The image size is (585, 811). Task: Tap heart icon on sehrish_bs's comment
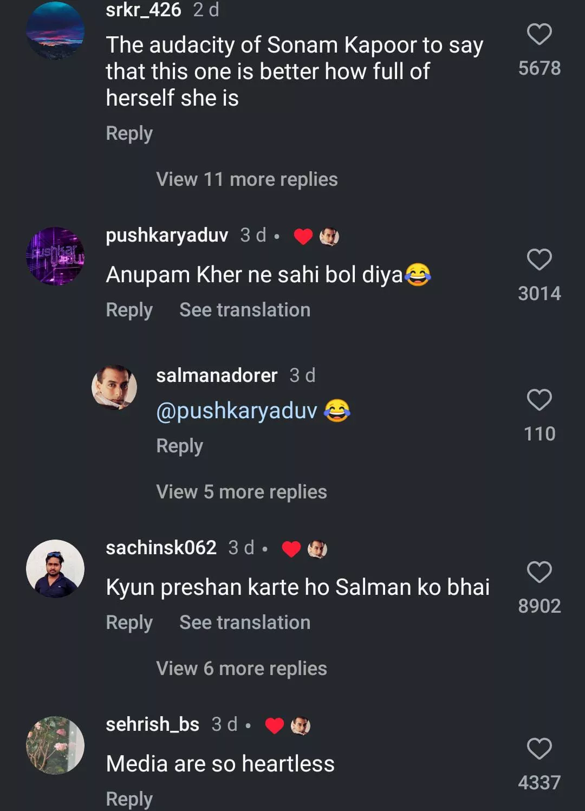[539, 749]
